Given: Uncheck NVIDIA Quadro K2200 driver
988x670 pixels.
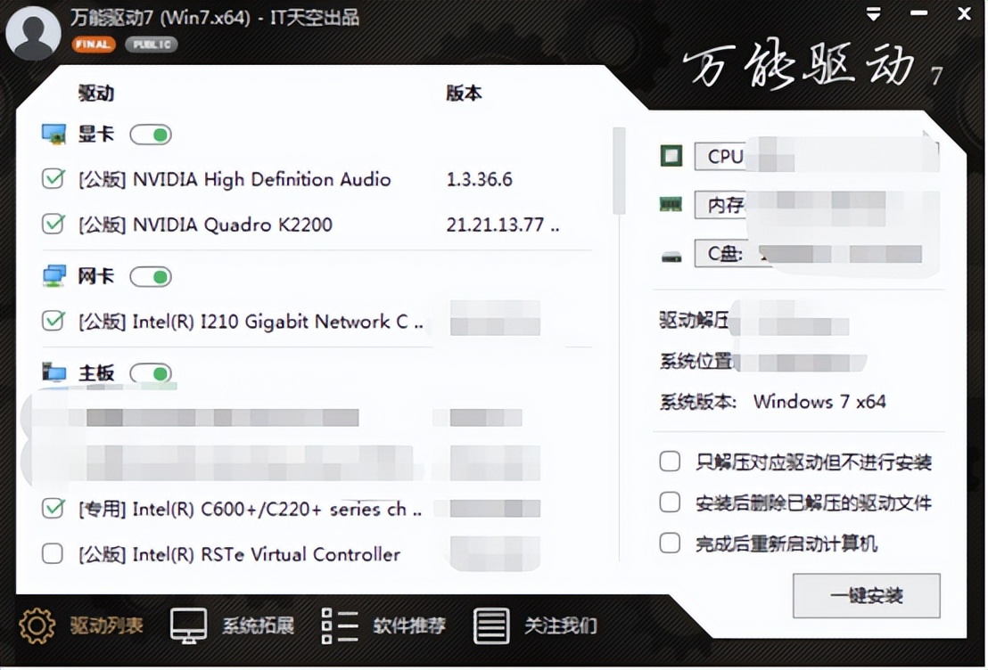Looking at the screenshot, I should click(52, 224).
